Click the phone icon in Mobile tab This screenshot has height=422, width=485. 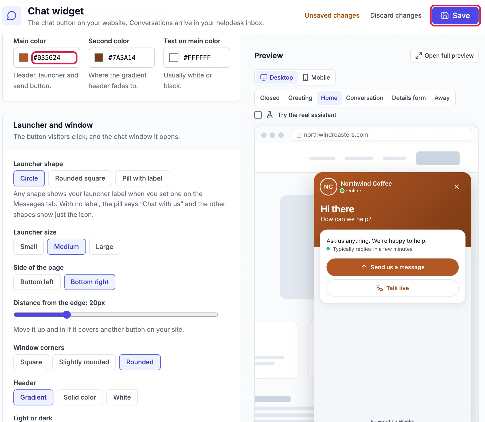click(x=306, y=77)
